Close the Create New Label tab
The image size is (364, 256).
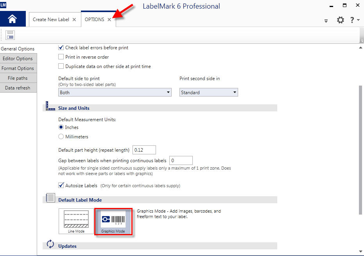coord(74,20)
